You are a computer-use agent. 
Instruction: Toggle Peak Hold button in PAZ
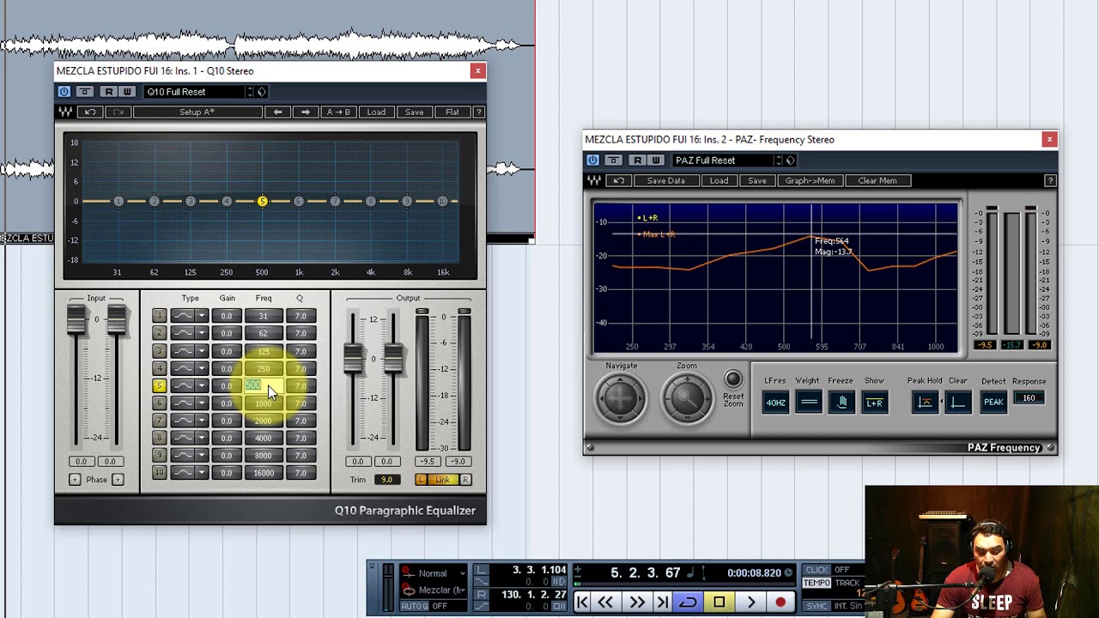point(925,403)
